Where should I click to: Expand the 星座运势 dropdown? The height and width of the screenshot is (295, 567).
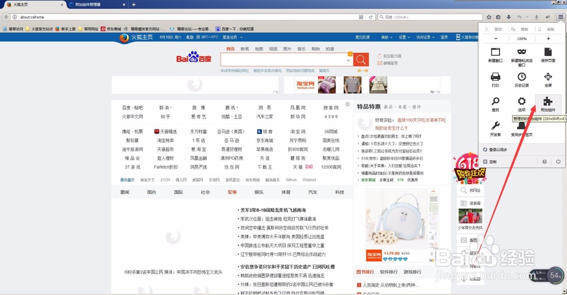[232, 37]
